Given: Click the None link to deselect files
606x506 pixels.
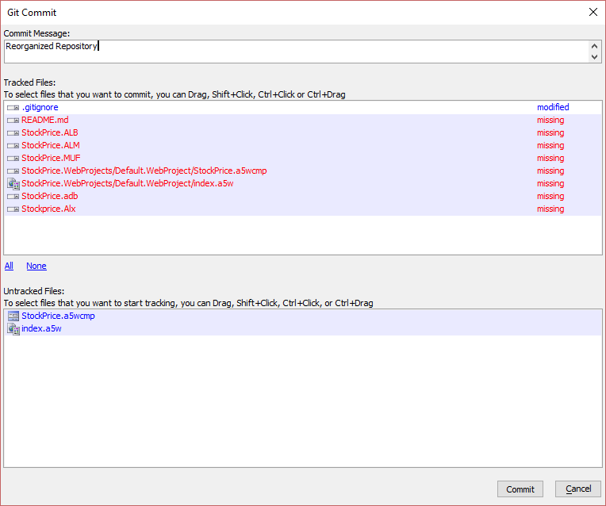Looking at the screenshot, I should 36,266.
